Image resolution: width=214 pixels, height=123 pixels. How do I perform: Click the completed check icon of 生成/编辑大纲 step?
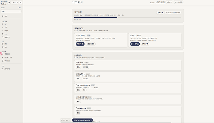pyautogui.click(x=77, y=97)
